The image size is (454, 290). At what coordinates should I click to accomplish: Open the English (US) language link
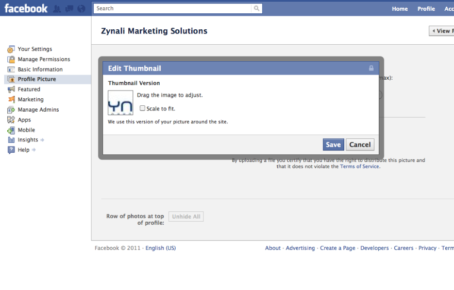[x=160, y=248]
